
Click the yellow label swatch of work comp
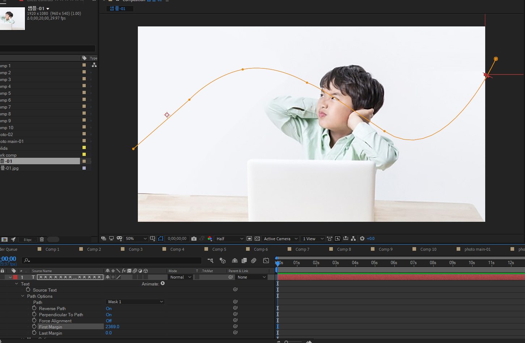point(84,154)
